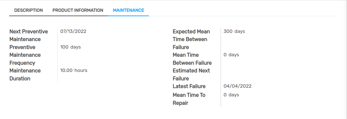Click the Next Preventive Maintenance label
Image resolution: width=347 pixels, height=119 pixels.
29,35
